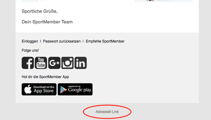Click the separator bar after Einloggen
This screenshot has height=120, width=211.
pyautogui.click(x=40, y=41)
